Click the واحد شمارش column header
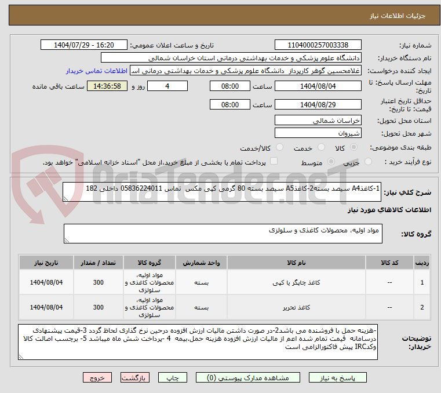This screenshot has height=393, width=441. (201, 263)
